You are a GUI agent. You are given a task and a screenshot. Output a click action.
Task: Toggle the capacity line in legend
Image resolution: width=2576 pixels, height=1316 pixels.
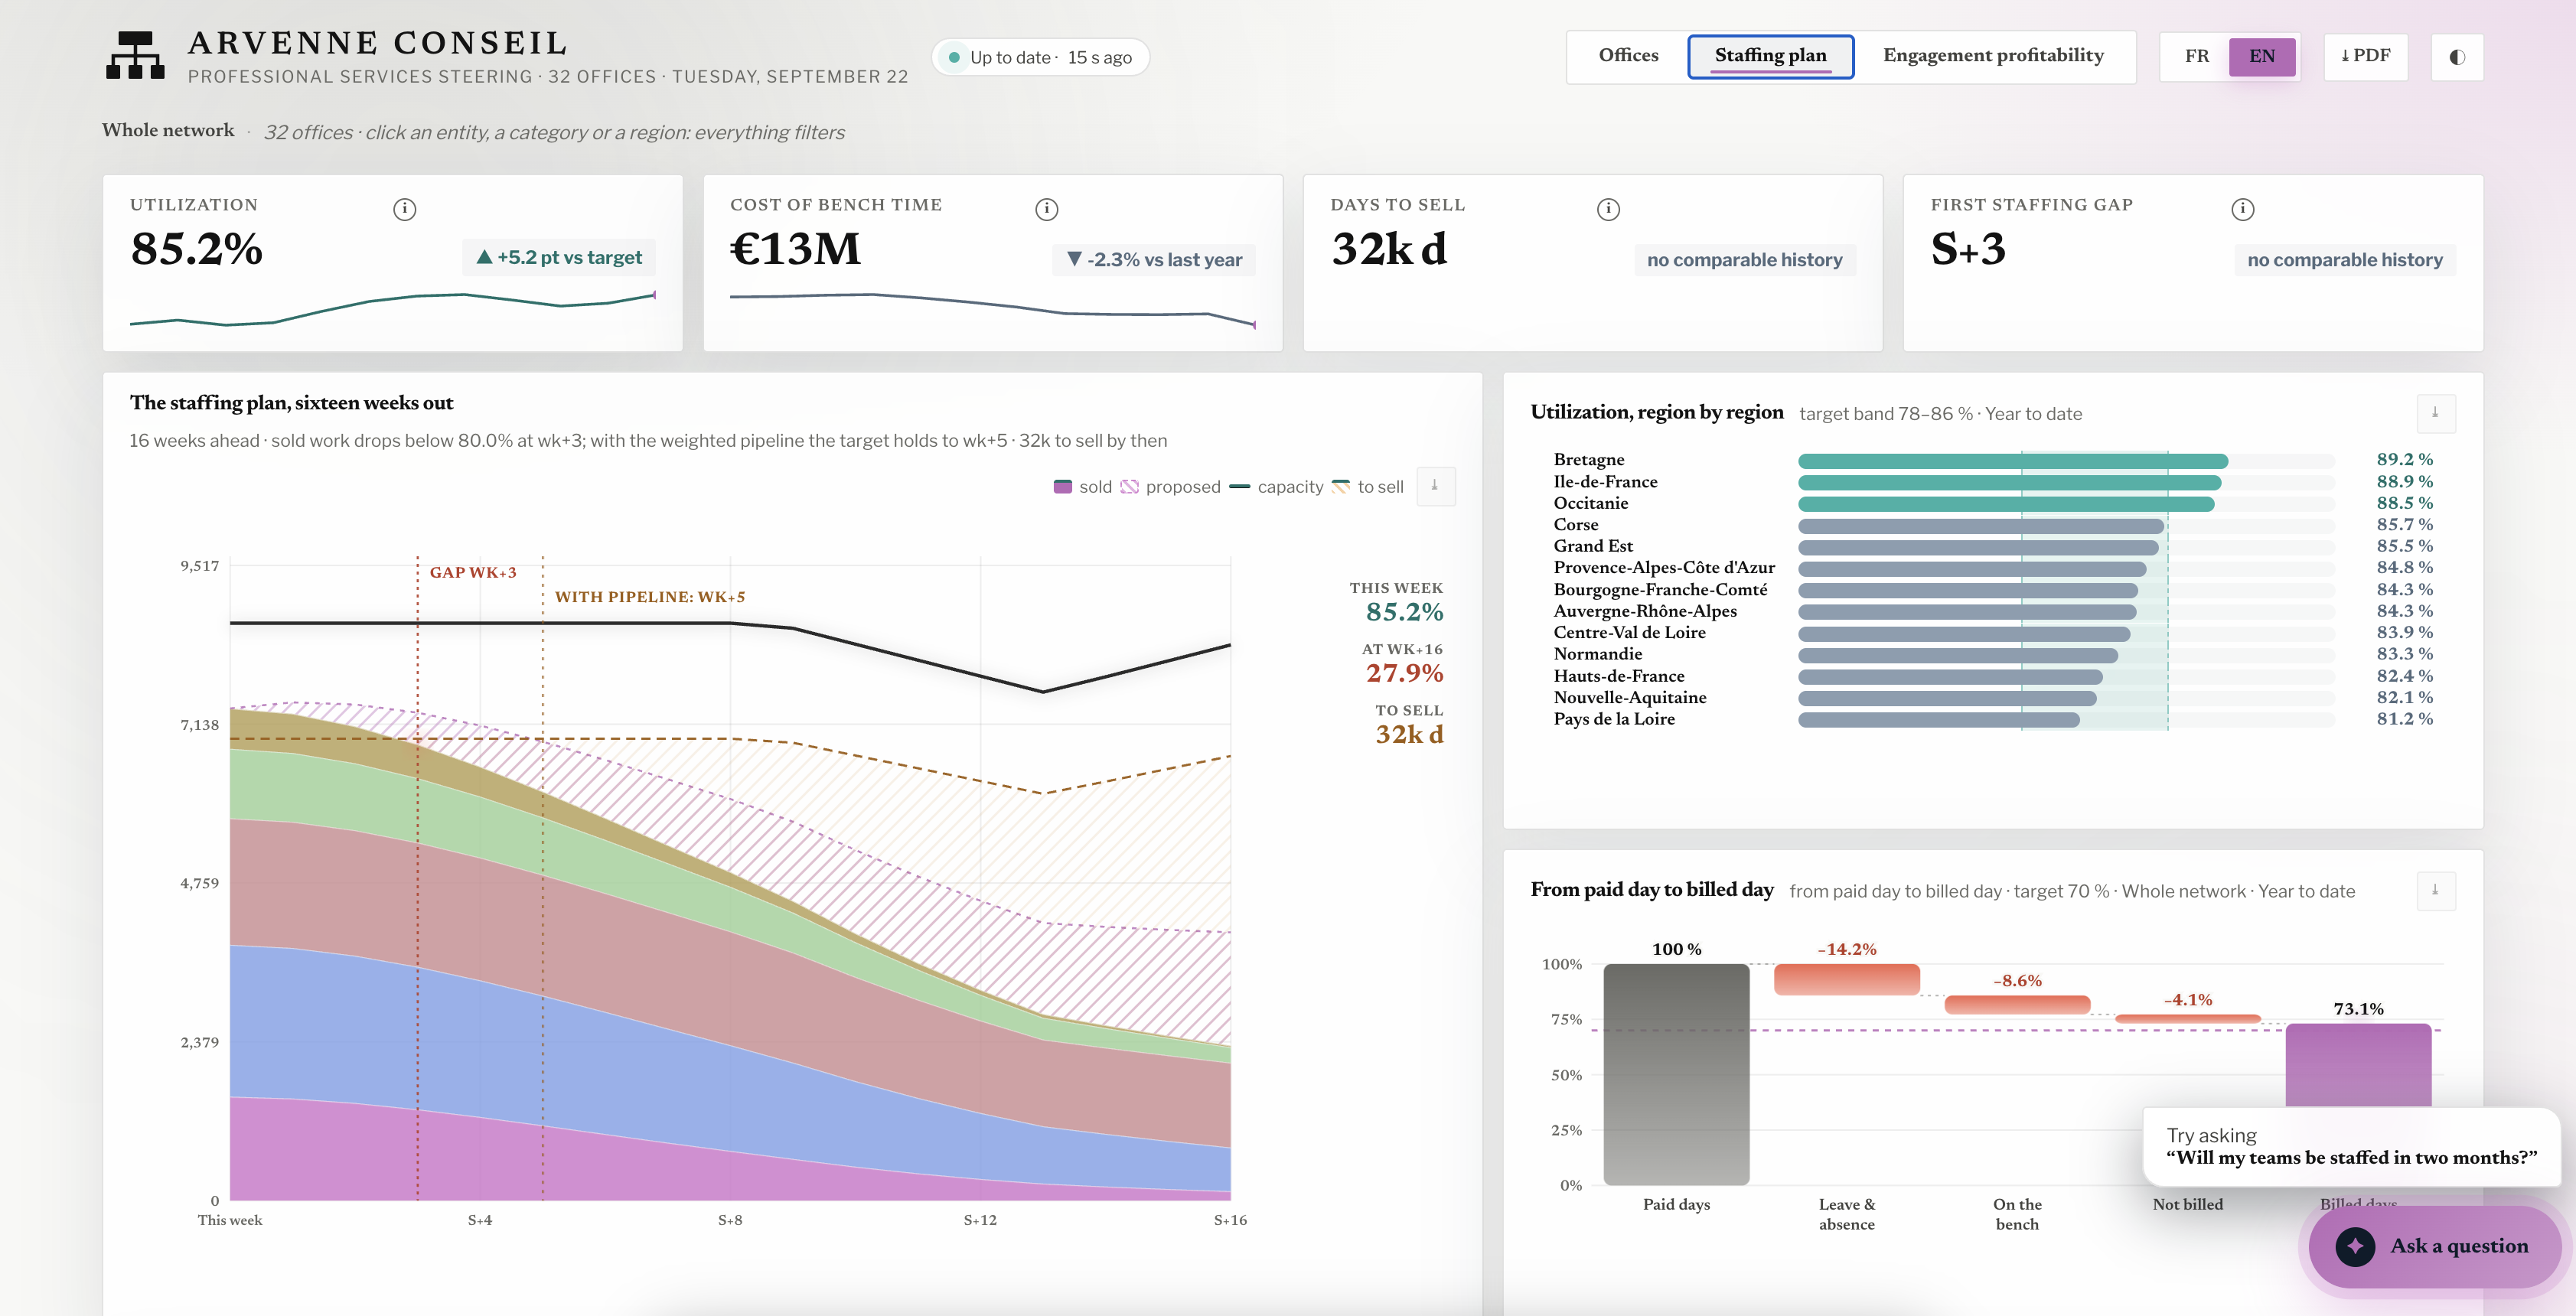tap(1276, 487)
